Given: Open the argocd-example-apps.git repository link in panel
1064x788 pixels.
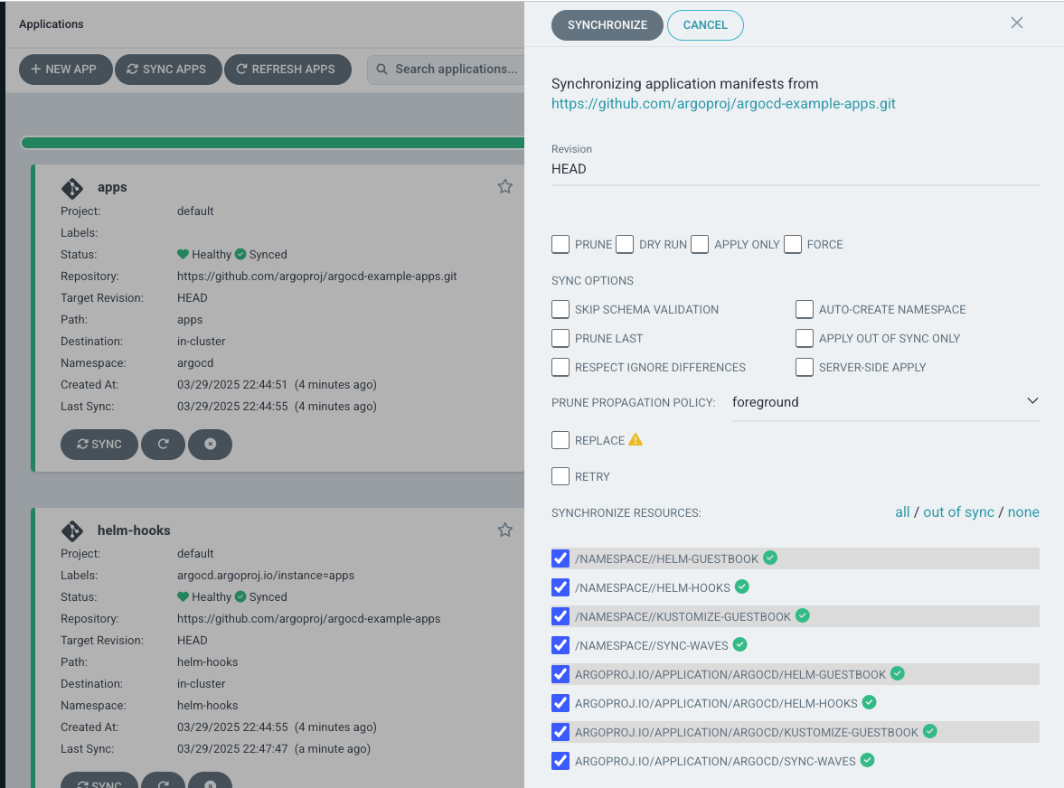Looking at the screenshot, I should tap(723, 104).
